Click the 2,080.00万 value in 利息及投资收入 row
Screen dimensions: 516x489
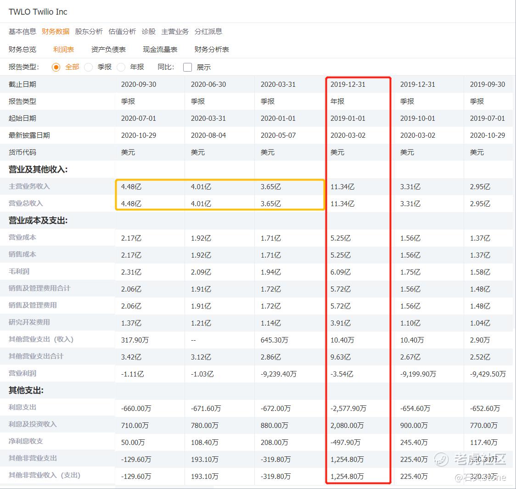(347, 426)
